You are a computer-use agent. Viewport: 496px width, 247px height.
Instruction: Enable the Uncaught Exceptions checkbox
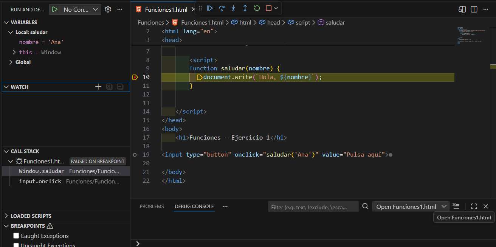[x=16, y=245]
